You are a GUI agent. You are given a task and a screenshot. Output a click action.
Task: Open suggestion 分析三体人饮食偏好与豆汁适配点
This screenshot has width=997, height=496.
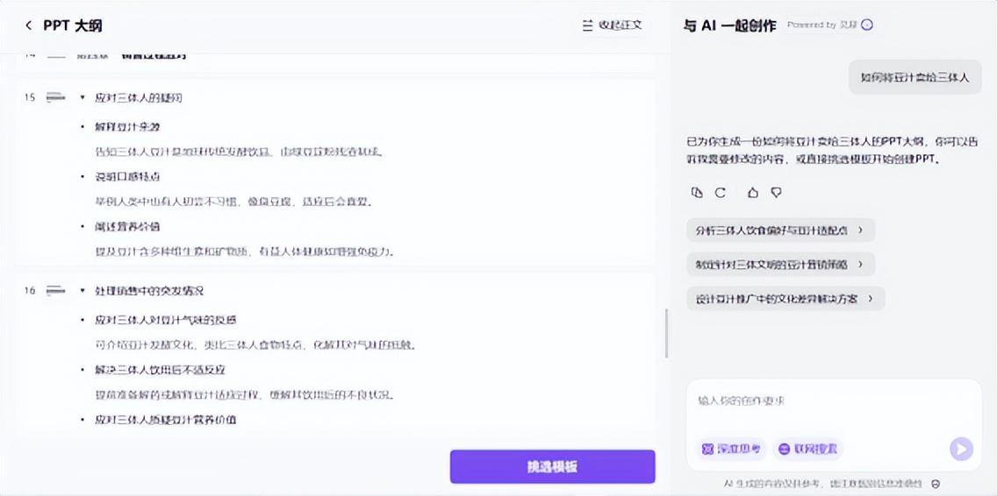[779, 230]
